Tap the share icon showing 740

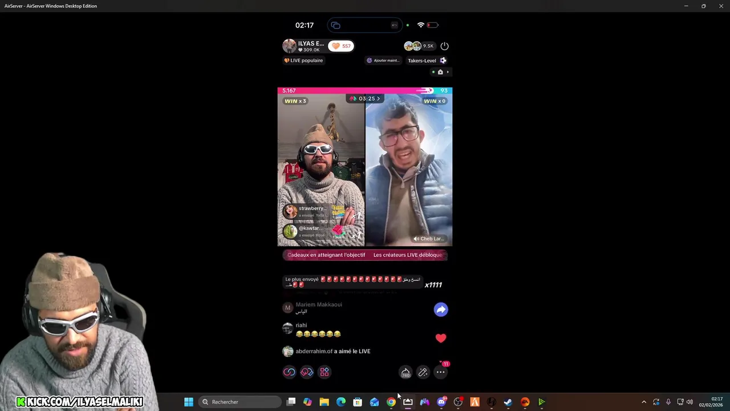coord(405,372)
